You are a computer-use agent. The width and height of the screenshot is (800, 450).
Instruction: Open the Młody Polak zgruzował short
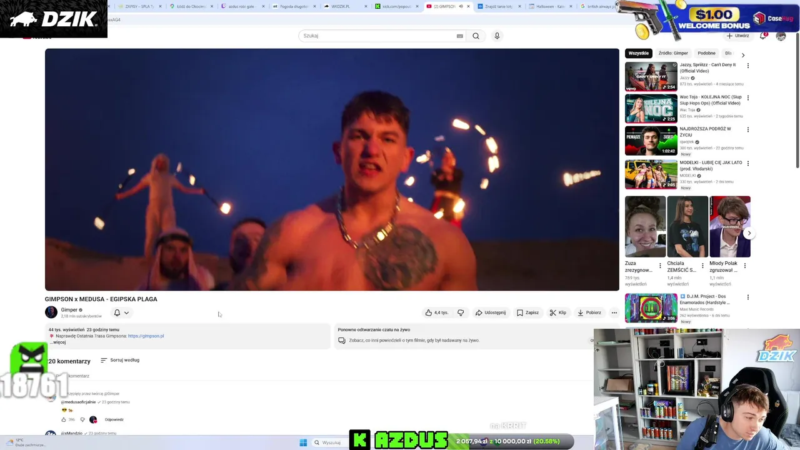coord(730,227)
